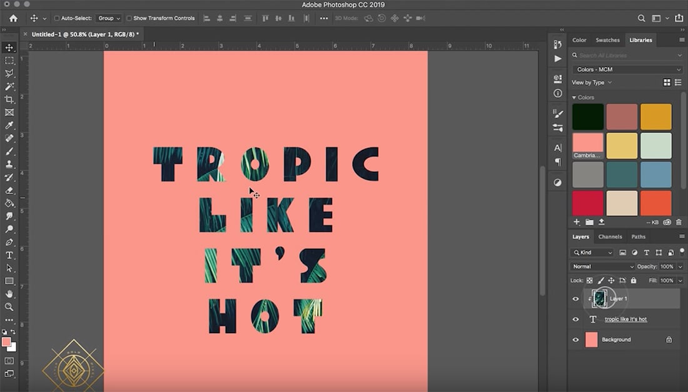This screenshot has height=392, width=688.
Task: Pick the mustard yellow library color swatch
Action: pyautogui.click(x=655, y=117)
